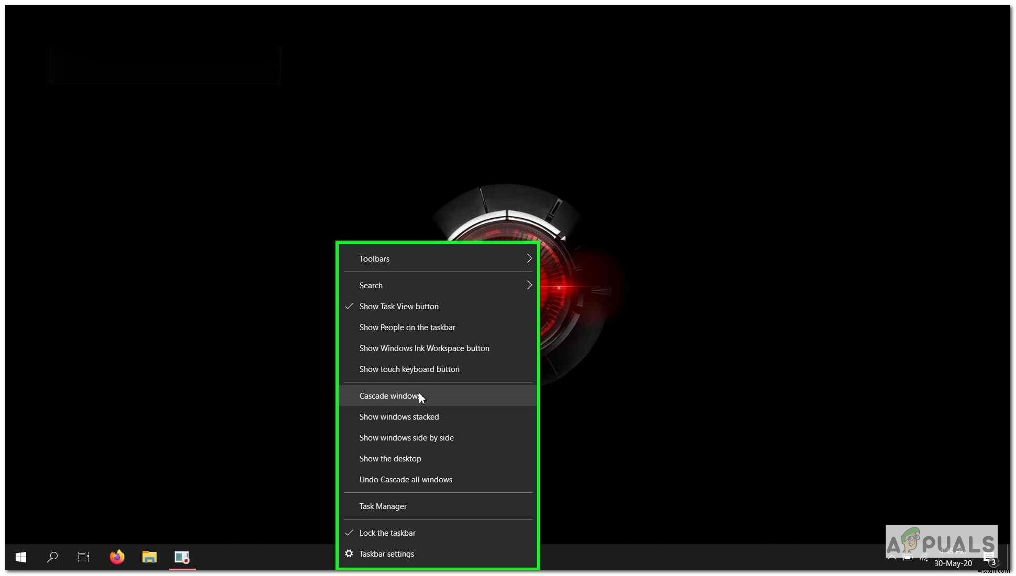Select Show windows side by side
This screenshot has width=1016, height=576.
(x=407, y=437)
